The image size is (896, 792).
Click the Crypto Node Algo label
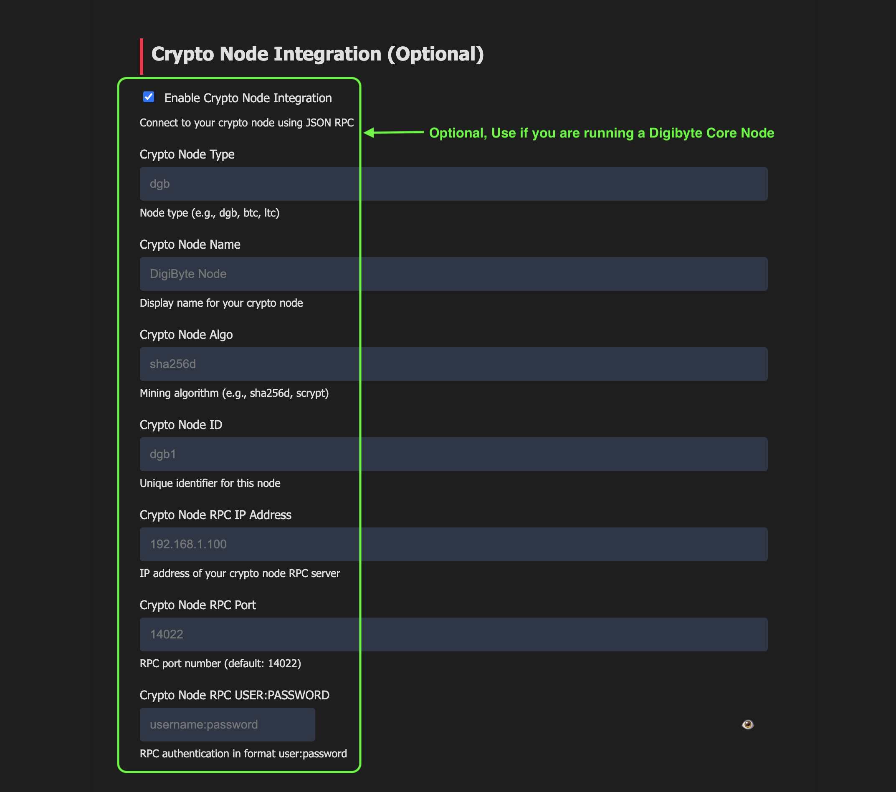[x=186, y=334]
